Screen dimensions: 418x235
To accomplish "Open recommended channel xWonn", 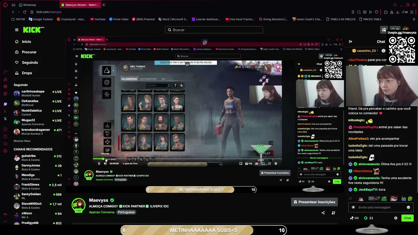I will tap(38, 215).
